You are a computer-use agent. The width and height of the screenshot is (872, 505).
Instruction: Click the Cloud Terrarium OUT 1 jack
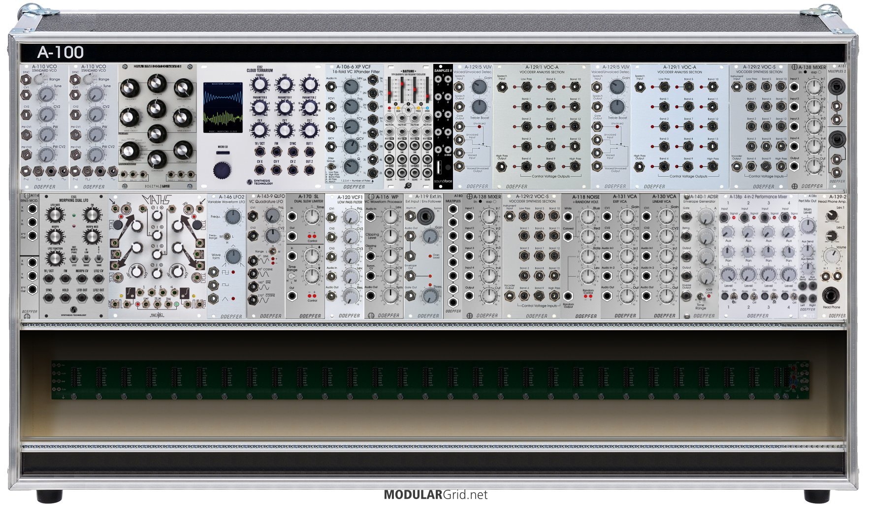click(x=309, y=152)
